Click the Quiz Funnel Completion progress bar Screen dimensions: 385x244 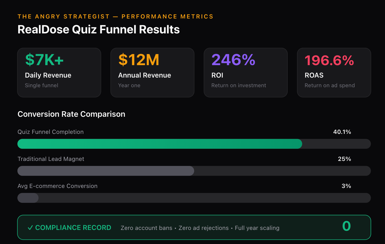(x=194, y=144)
